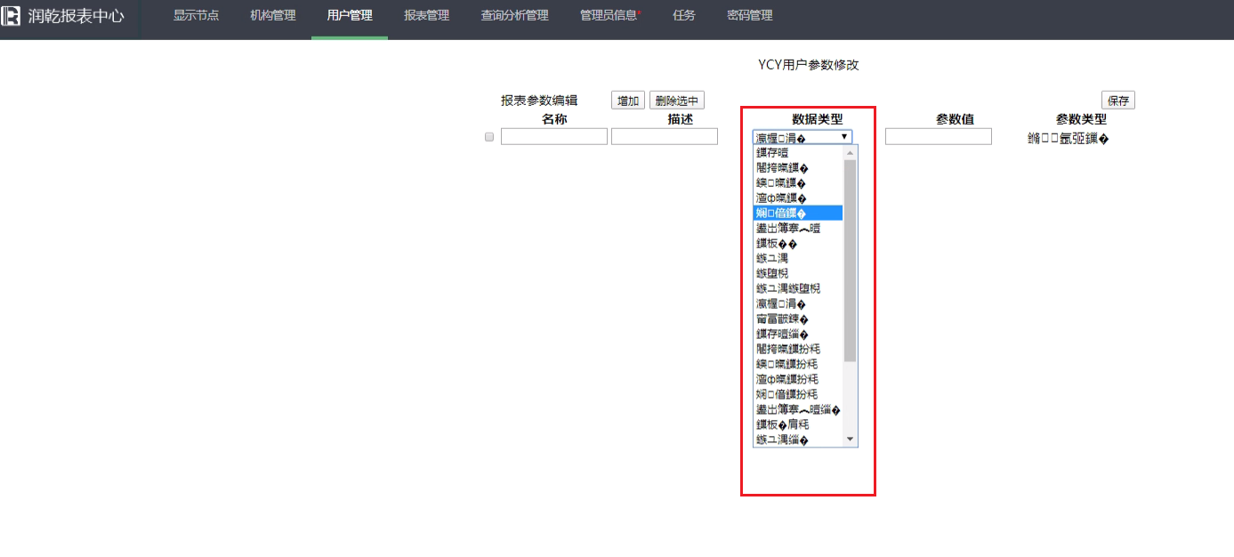Image resolution: width=1234 pixels, height=557 pixels.
Task: Click the 润乾报表中心 logo icon
Action: point(12,16)
